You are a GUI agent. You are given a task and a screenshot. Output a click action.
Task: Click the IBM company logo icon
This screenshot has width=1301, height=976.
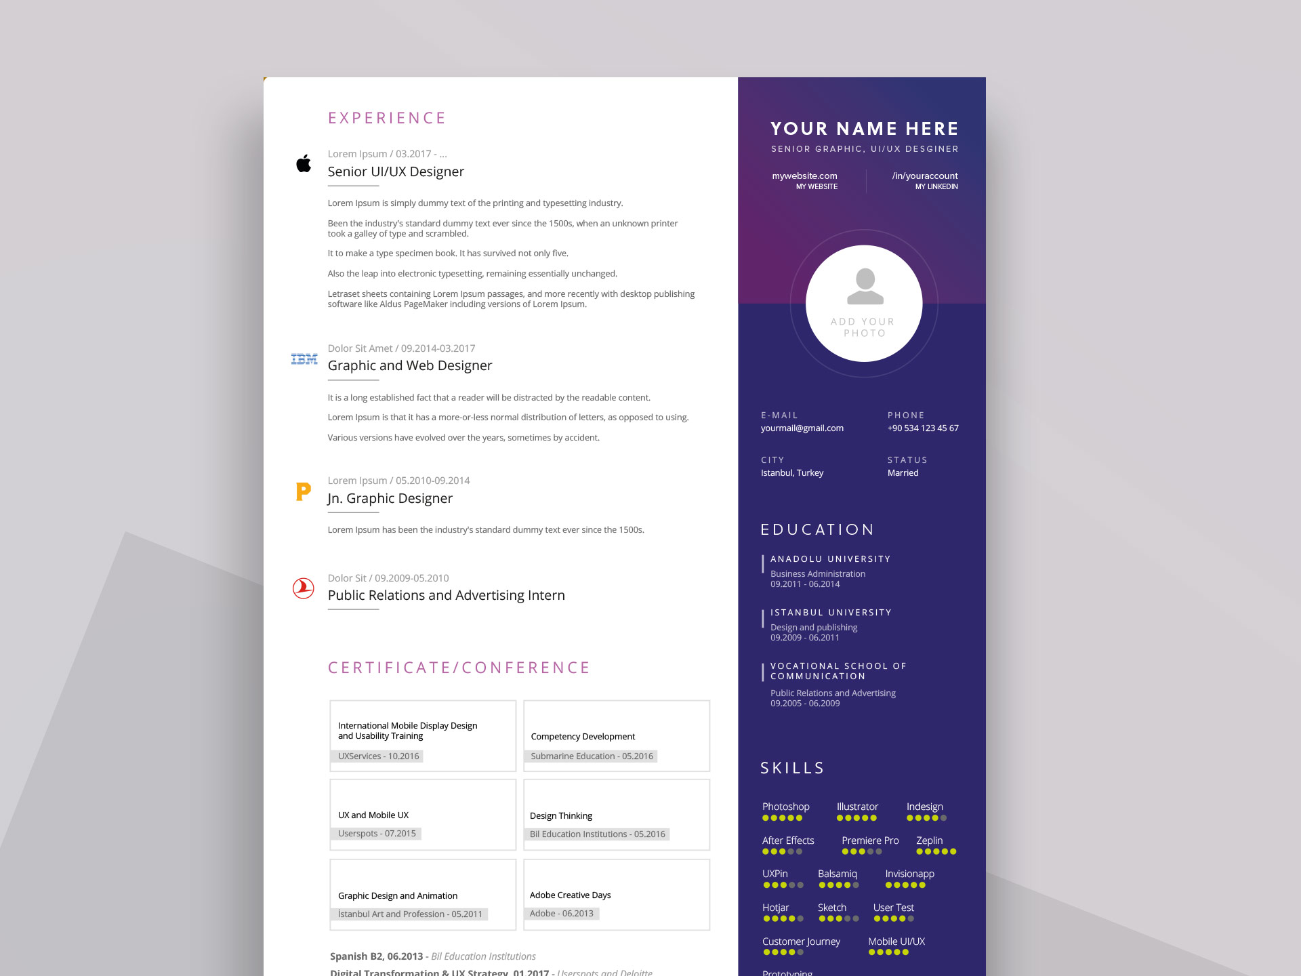click(x=301, y=356)
